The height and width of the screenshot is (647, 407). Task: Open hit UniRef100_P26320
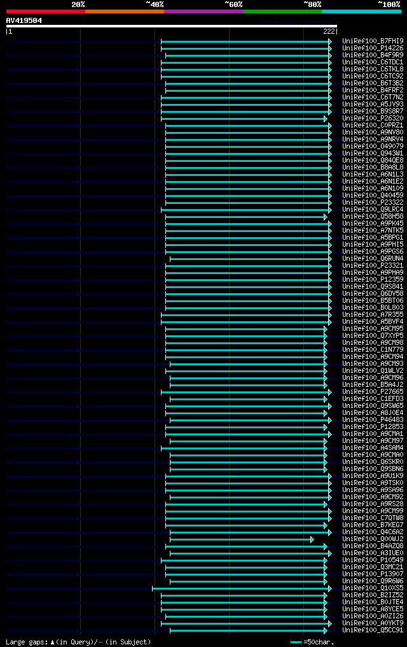pyautogui.click(x=373, y=119)
